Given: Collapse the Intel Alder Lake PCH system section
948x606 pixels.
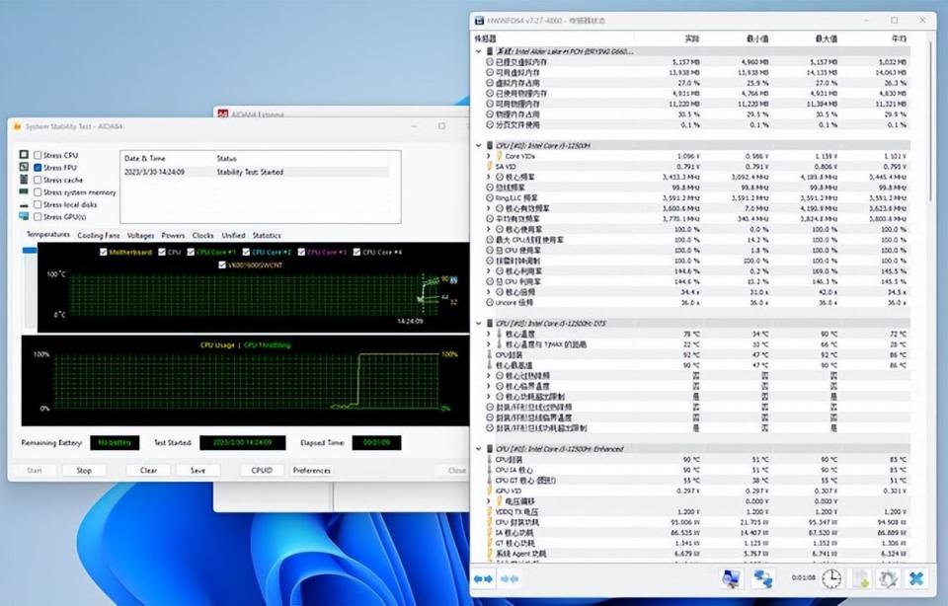Looking at the screenshot, I should pos(479,52).
